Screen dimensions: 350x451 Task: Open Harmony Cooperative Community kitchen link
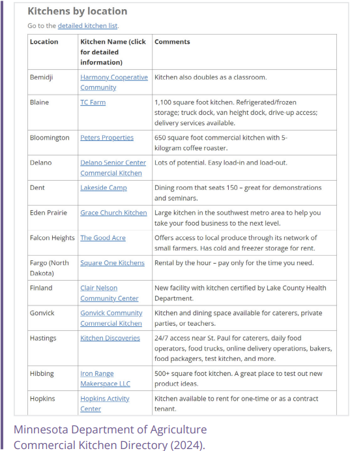[114, 82]
